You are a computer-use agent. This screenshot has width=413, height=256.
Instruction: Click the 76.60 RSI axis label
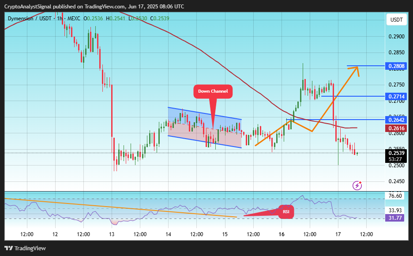tap(395, 196)
